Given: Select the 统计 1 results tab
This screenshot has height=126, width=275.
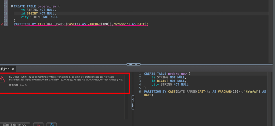Looking at the screenshot, I should [x=5, y=69].
